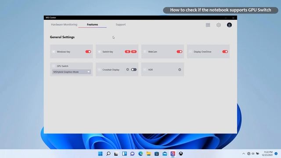
Task: Open the notification badge in taskbar corner
Action: [276, 154]
